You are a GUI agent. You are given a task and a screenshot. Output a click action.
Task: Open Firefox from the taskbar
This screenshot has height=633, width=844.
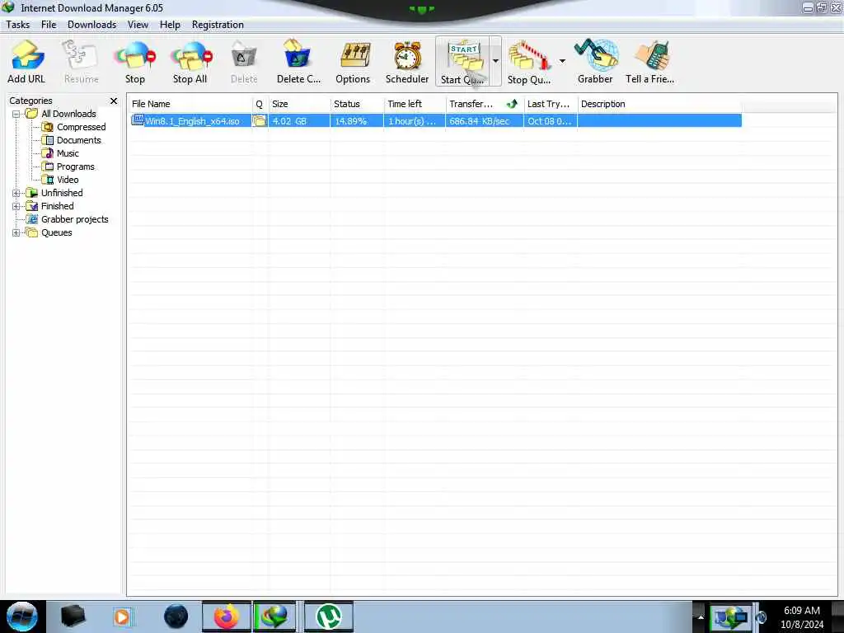227,617
